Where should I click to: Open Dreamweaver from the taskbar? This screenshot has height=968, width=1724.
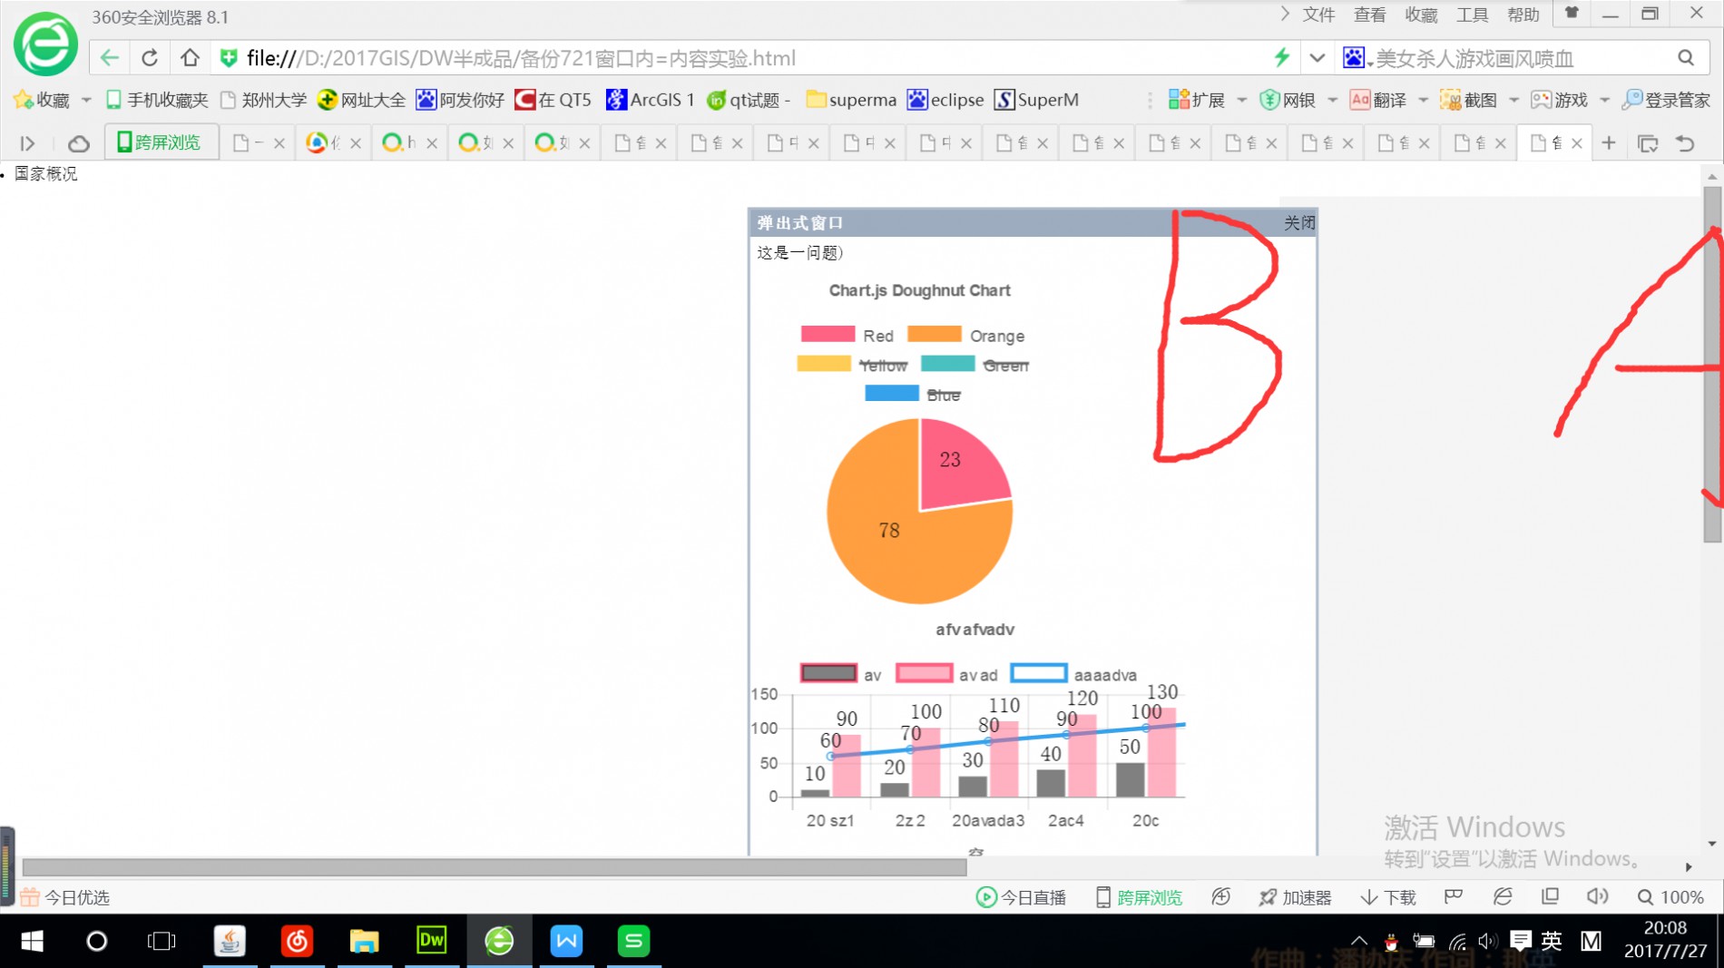431,941
